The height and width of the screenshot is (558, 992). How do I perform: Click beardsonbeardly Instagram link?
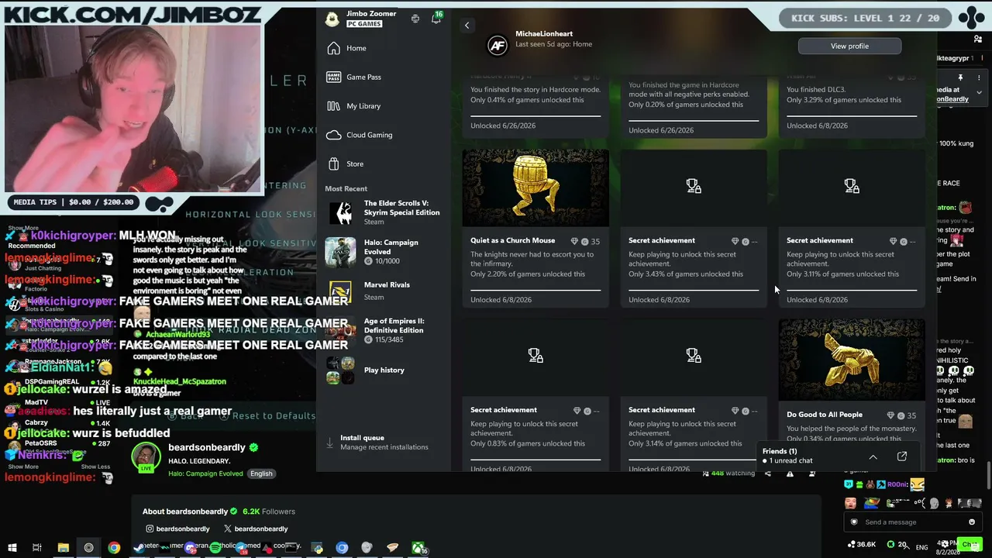point(177,529)
